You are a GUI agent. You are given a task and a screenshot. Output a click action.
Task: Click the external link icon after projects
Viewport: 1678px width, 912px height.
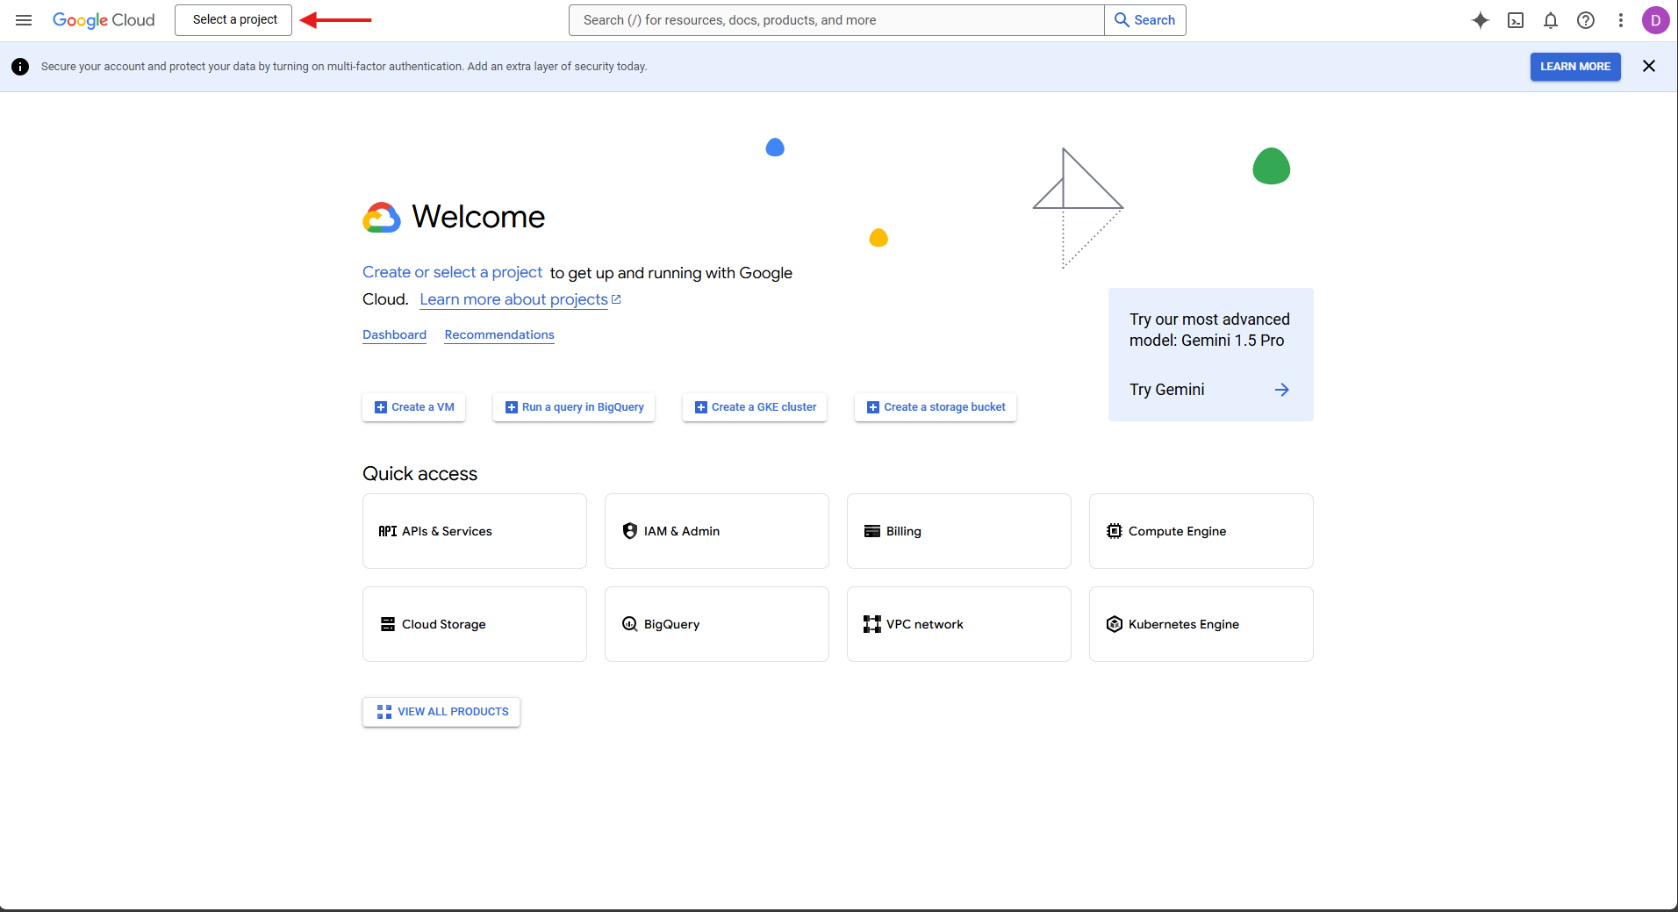pyautogui.click(x=616, y=299)
